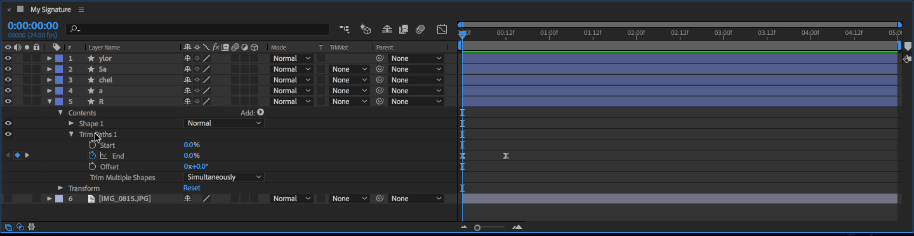Collapse the Trim Paths 1 group
914x236 pixels.
71,134
